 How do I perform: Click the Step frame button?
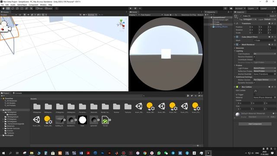tap(140, 9)
